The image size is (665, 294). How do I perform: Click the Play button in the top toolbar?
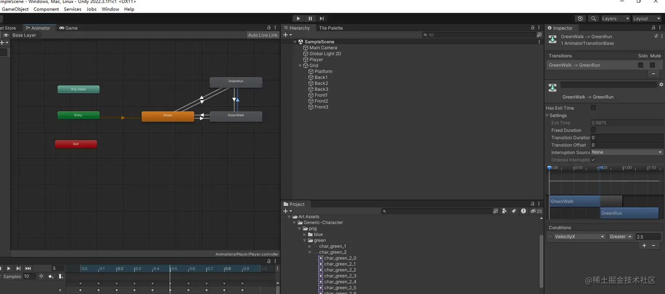[298, 18]
